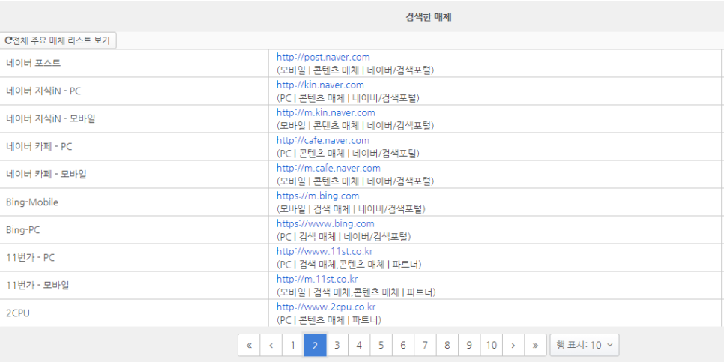Select the 네이버 포스트 row name cell
The image size is (724, 362).
[134, 63]
